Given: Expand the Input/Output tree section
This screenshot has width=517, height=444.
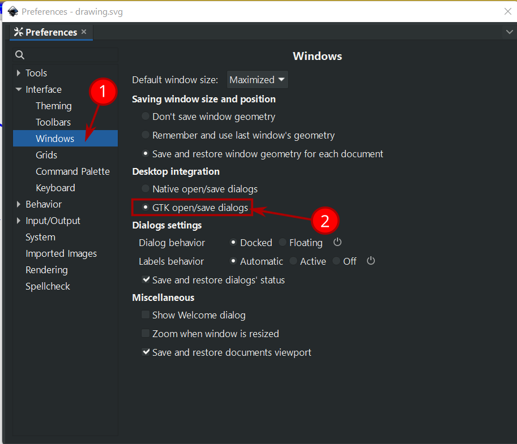Looking at the screenshot, I should click(x=19, y=221).
